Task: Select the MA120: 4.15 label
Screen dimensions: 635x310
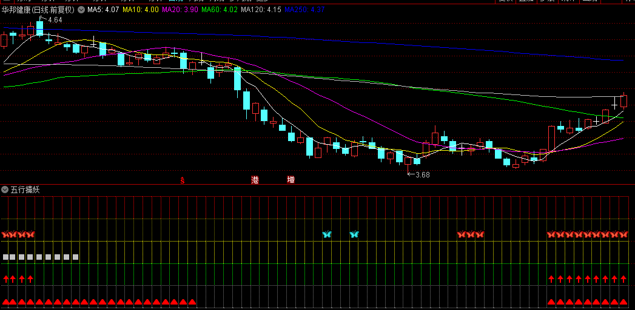Action: tap(261, 10)
